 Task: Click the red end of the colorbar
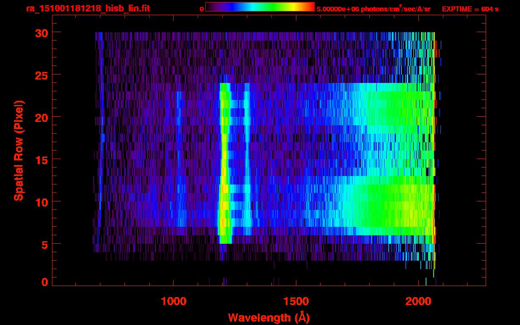(310, 7)
